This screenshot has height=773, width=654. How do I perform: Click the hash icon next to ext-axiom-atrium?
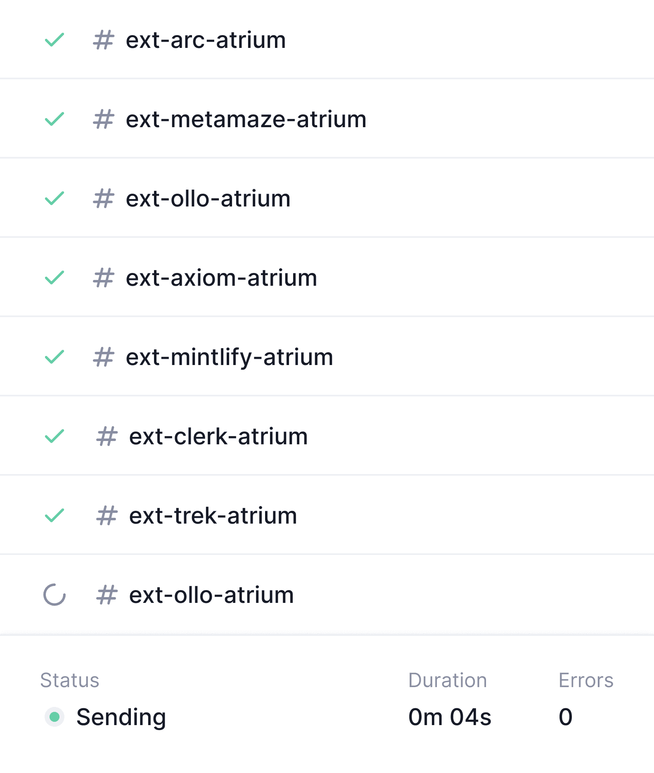(103, 278)
